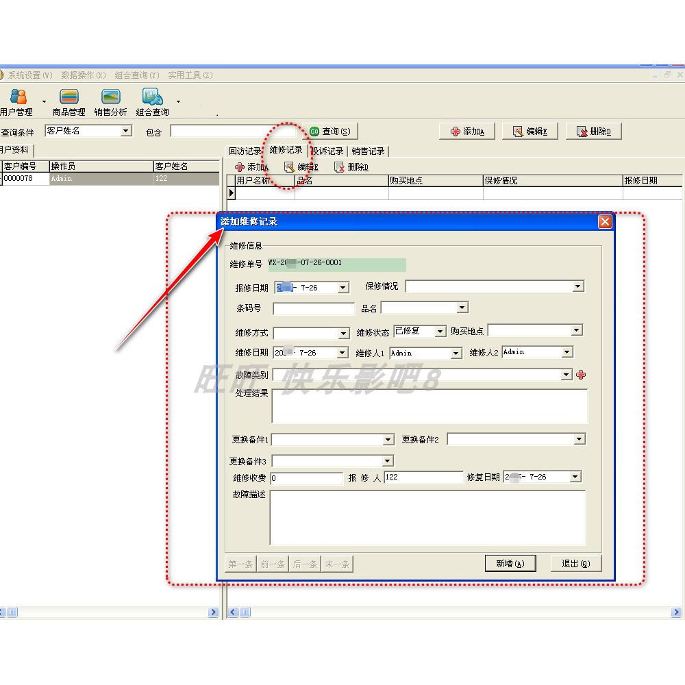This screenshot has width=685, height=685.
Task: Click the 退出(Q) button
Action: [x=576, y=563]
